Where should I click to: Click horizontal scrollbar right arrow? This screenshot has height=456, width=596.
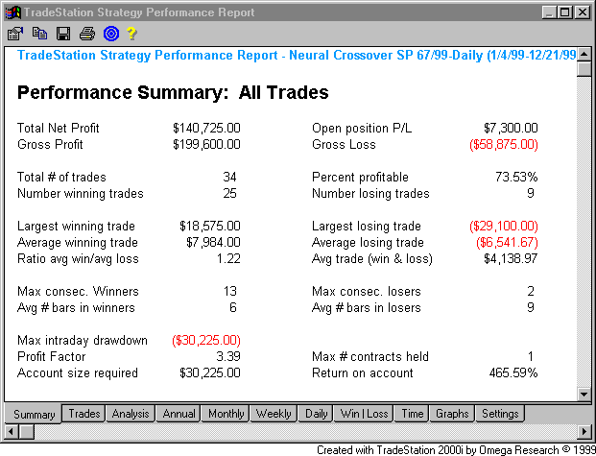584,431
